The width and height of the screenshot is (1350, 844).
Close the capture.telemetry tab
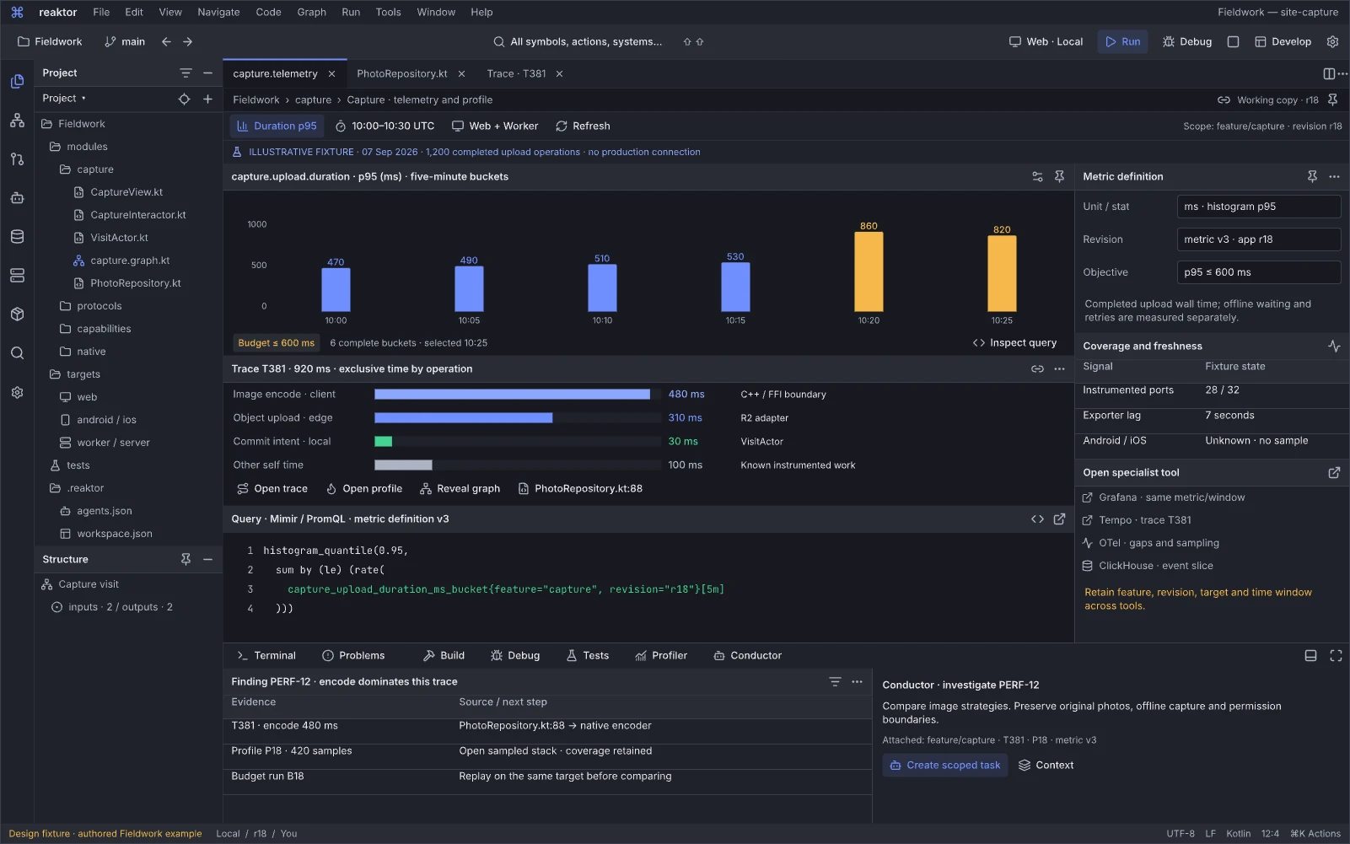[x=331, y=73]
